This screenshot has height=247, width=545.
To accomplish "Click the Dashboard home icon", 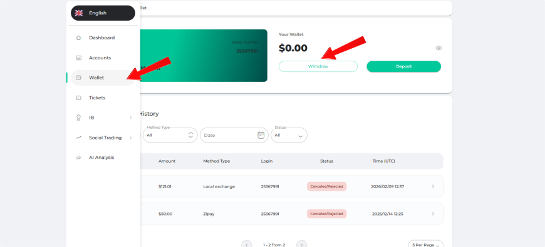I will pyautogui.click(x=78, y=38).
